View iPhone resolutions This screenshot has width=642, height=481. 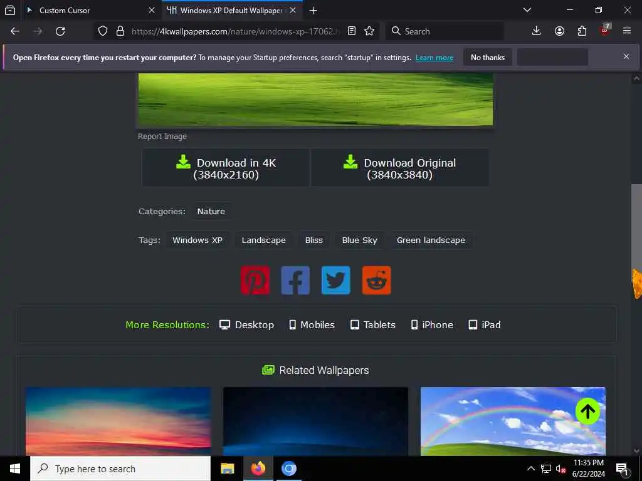click(432, 325)
